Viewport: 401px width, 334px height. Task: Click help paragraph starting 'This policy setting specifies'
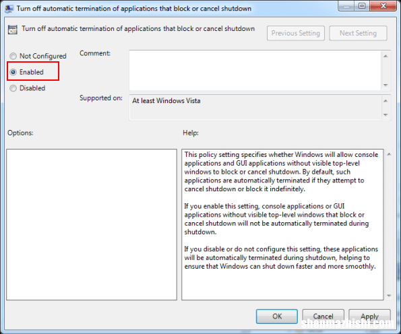click(281, 172)
